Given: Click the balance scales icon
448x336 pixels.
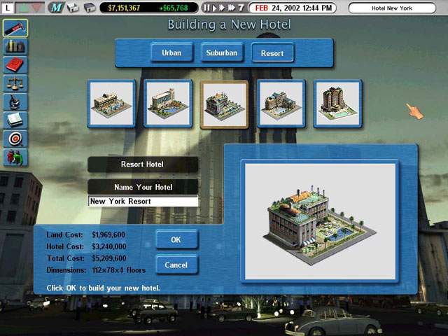Looking at the screenshot, I should point(15,83).
